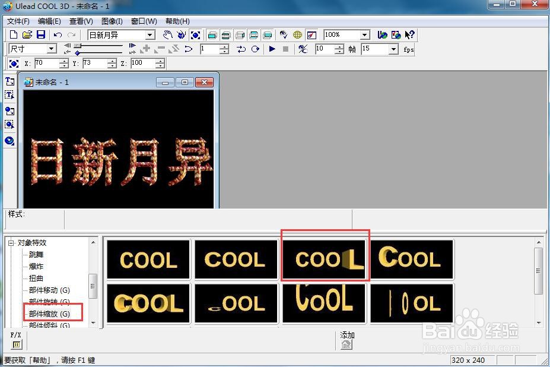Choose COOL preset with enlarged L
The width and height of the screenshot is (550, 367).
click(324, 260)
